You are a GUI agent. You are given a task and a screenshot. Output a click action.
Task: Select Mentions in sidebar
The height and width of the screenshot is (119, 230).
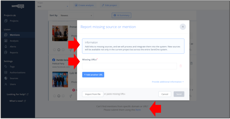tap(15, 35)
